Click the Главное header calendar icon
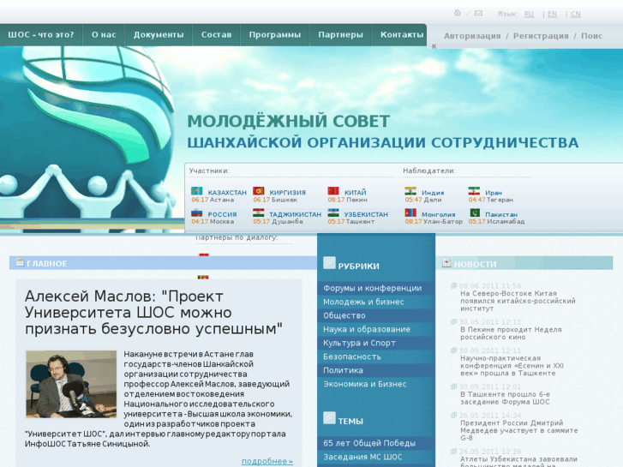The image size is (623, 467). (20, 262)
